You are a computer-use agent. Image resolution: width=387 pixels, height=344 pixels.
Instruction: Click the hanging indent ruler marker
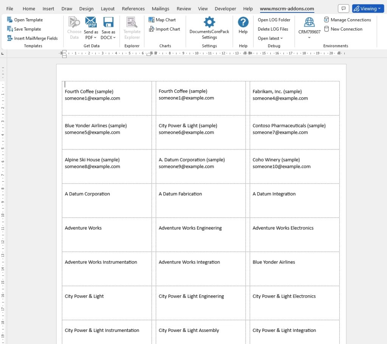click(64, 55)
